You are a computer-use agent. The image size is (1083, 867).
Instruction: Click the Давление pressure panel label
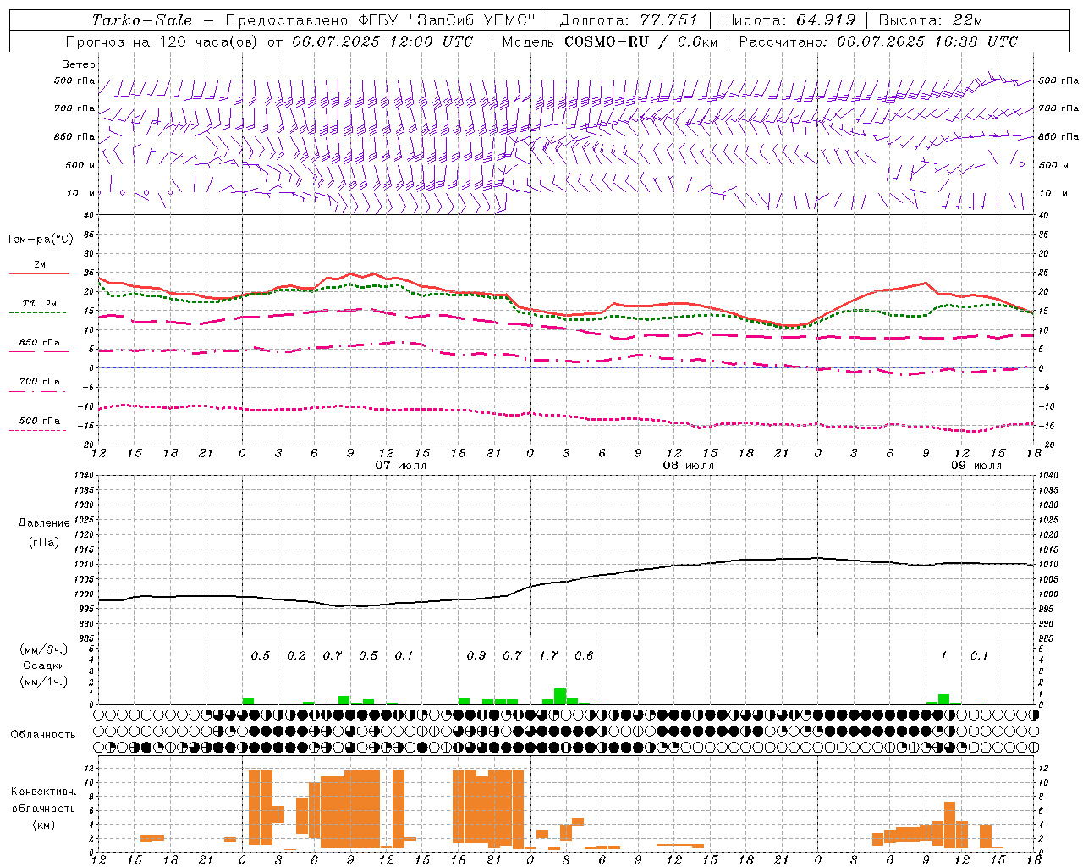[x=44, y=523]
